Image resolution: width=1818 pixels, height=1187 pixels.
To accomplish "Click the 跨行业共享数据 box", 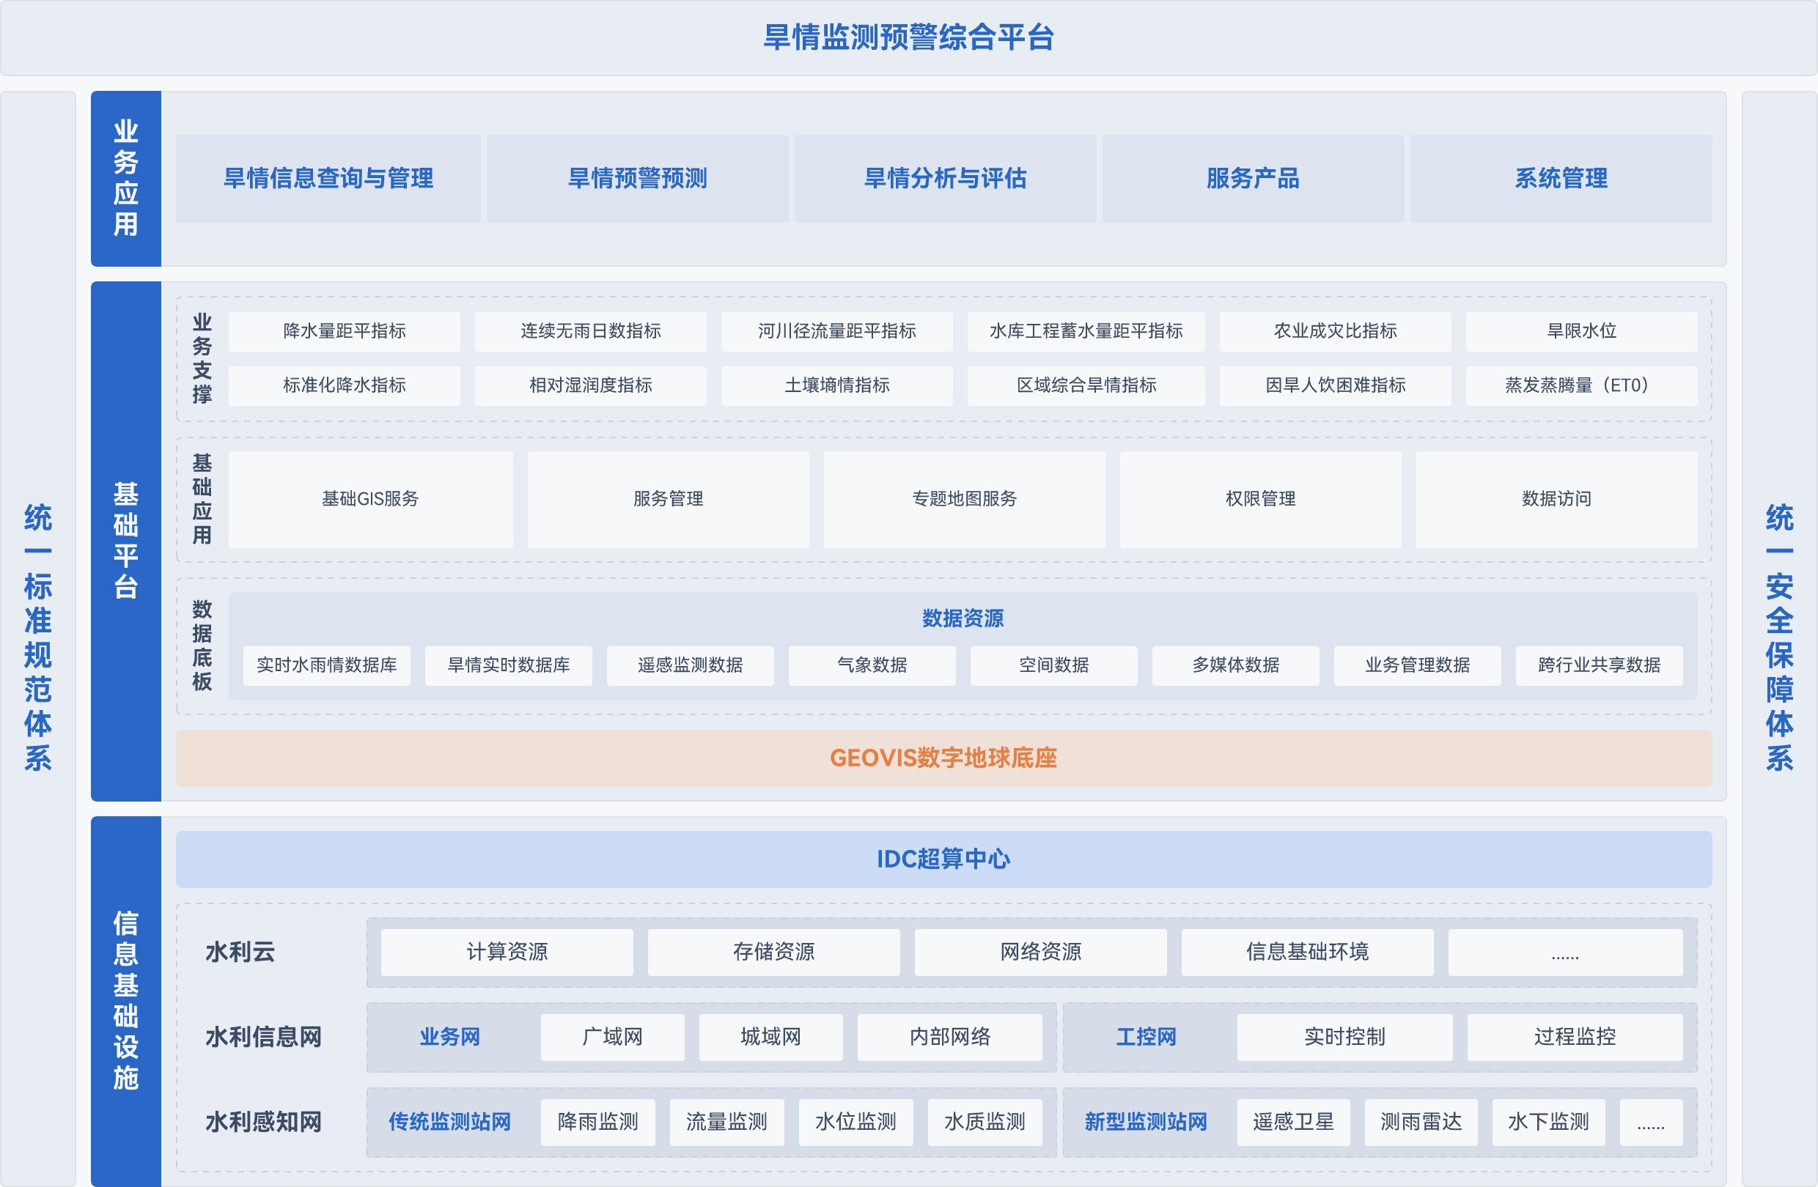I will [1600, 665].
